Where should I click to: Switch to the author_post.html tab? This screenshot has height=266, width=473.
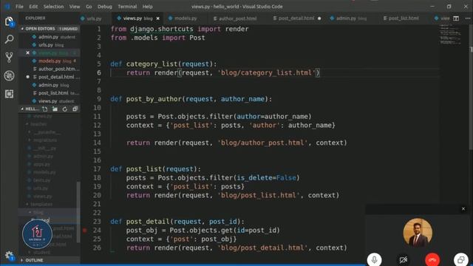(x=237, y=18)
